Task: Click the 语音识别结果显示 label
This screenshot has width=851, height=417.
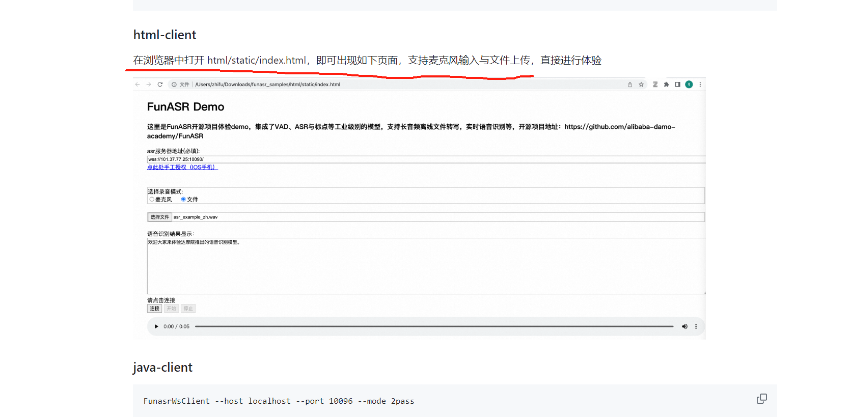Action: coord(171,234)
